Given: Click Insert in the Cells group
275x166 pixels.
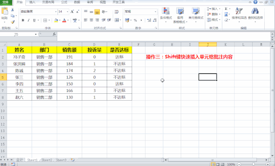Looking at the screenshot, I should (x=213, y=9).
